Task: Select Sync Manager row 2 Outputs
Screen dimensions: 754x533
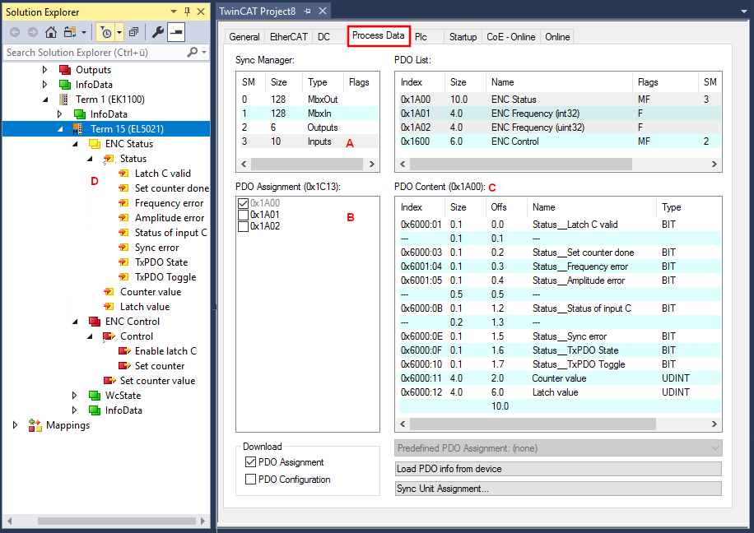Action: [x=308, y=127]
